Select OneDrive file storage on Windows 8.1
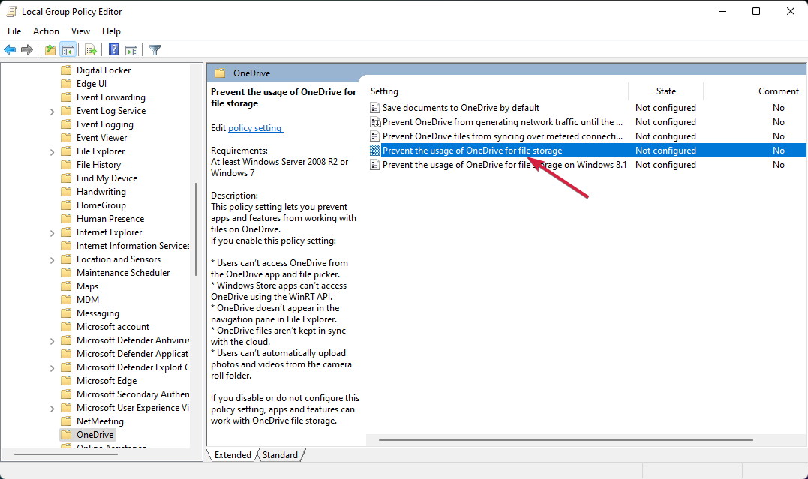This screenshot has height=479, width=808. tap(504, 165)
